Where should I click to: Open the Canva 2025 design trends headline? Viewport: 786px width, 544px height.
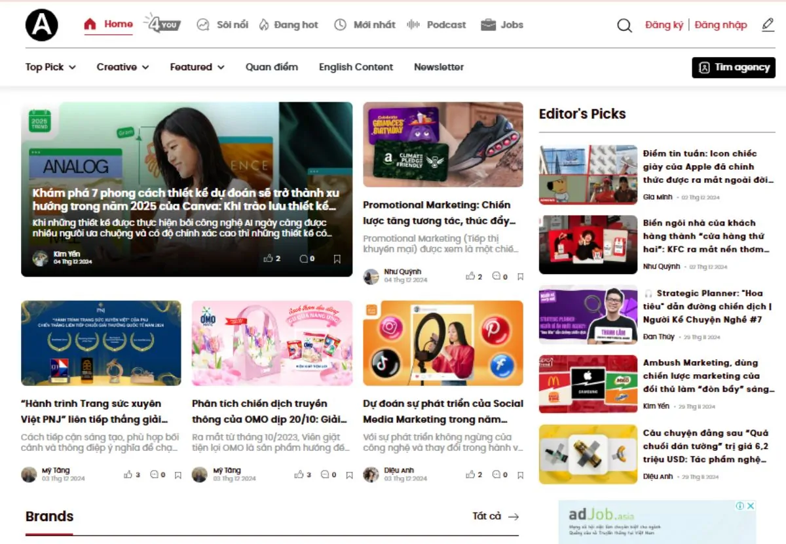[186, 200]
